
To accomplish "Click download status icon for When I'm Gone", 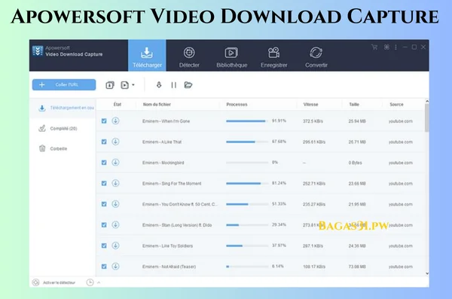I will pos(115,121).
